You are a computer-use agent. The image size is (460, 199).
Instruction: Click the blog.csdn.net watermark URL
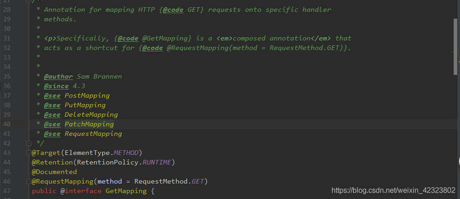coord(393,190)
